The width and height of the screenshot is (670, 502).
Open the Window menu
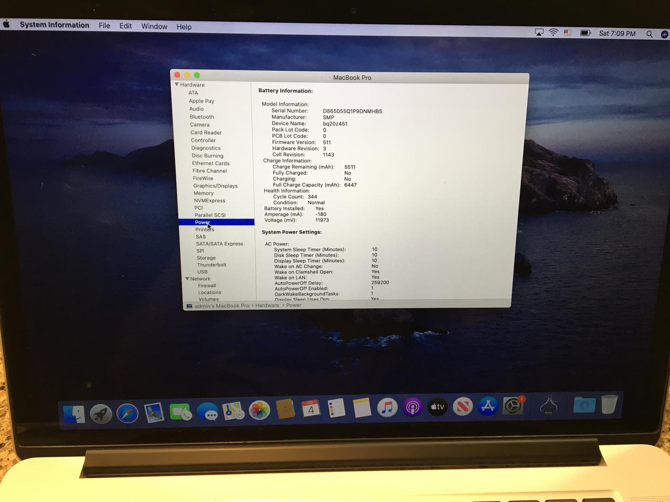tap(154, 26)
